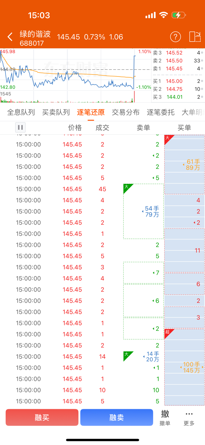Open the 大单明细 tab
This screenshot has height=445, width=205.
coord(193,112)
